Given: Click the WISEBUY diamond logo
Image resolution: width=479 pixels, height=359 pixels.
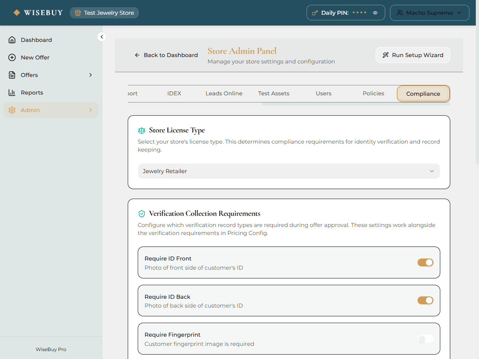Looking at the screenshot, I should click(17, 12).
